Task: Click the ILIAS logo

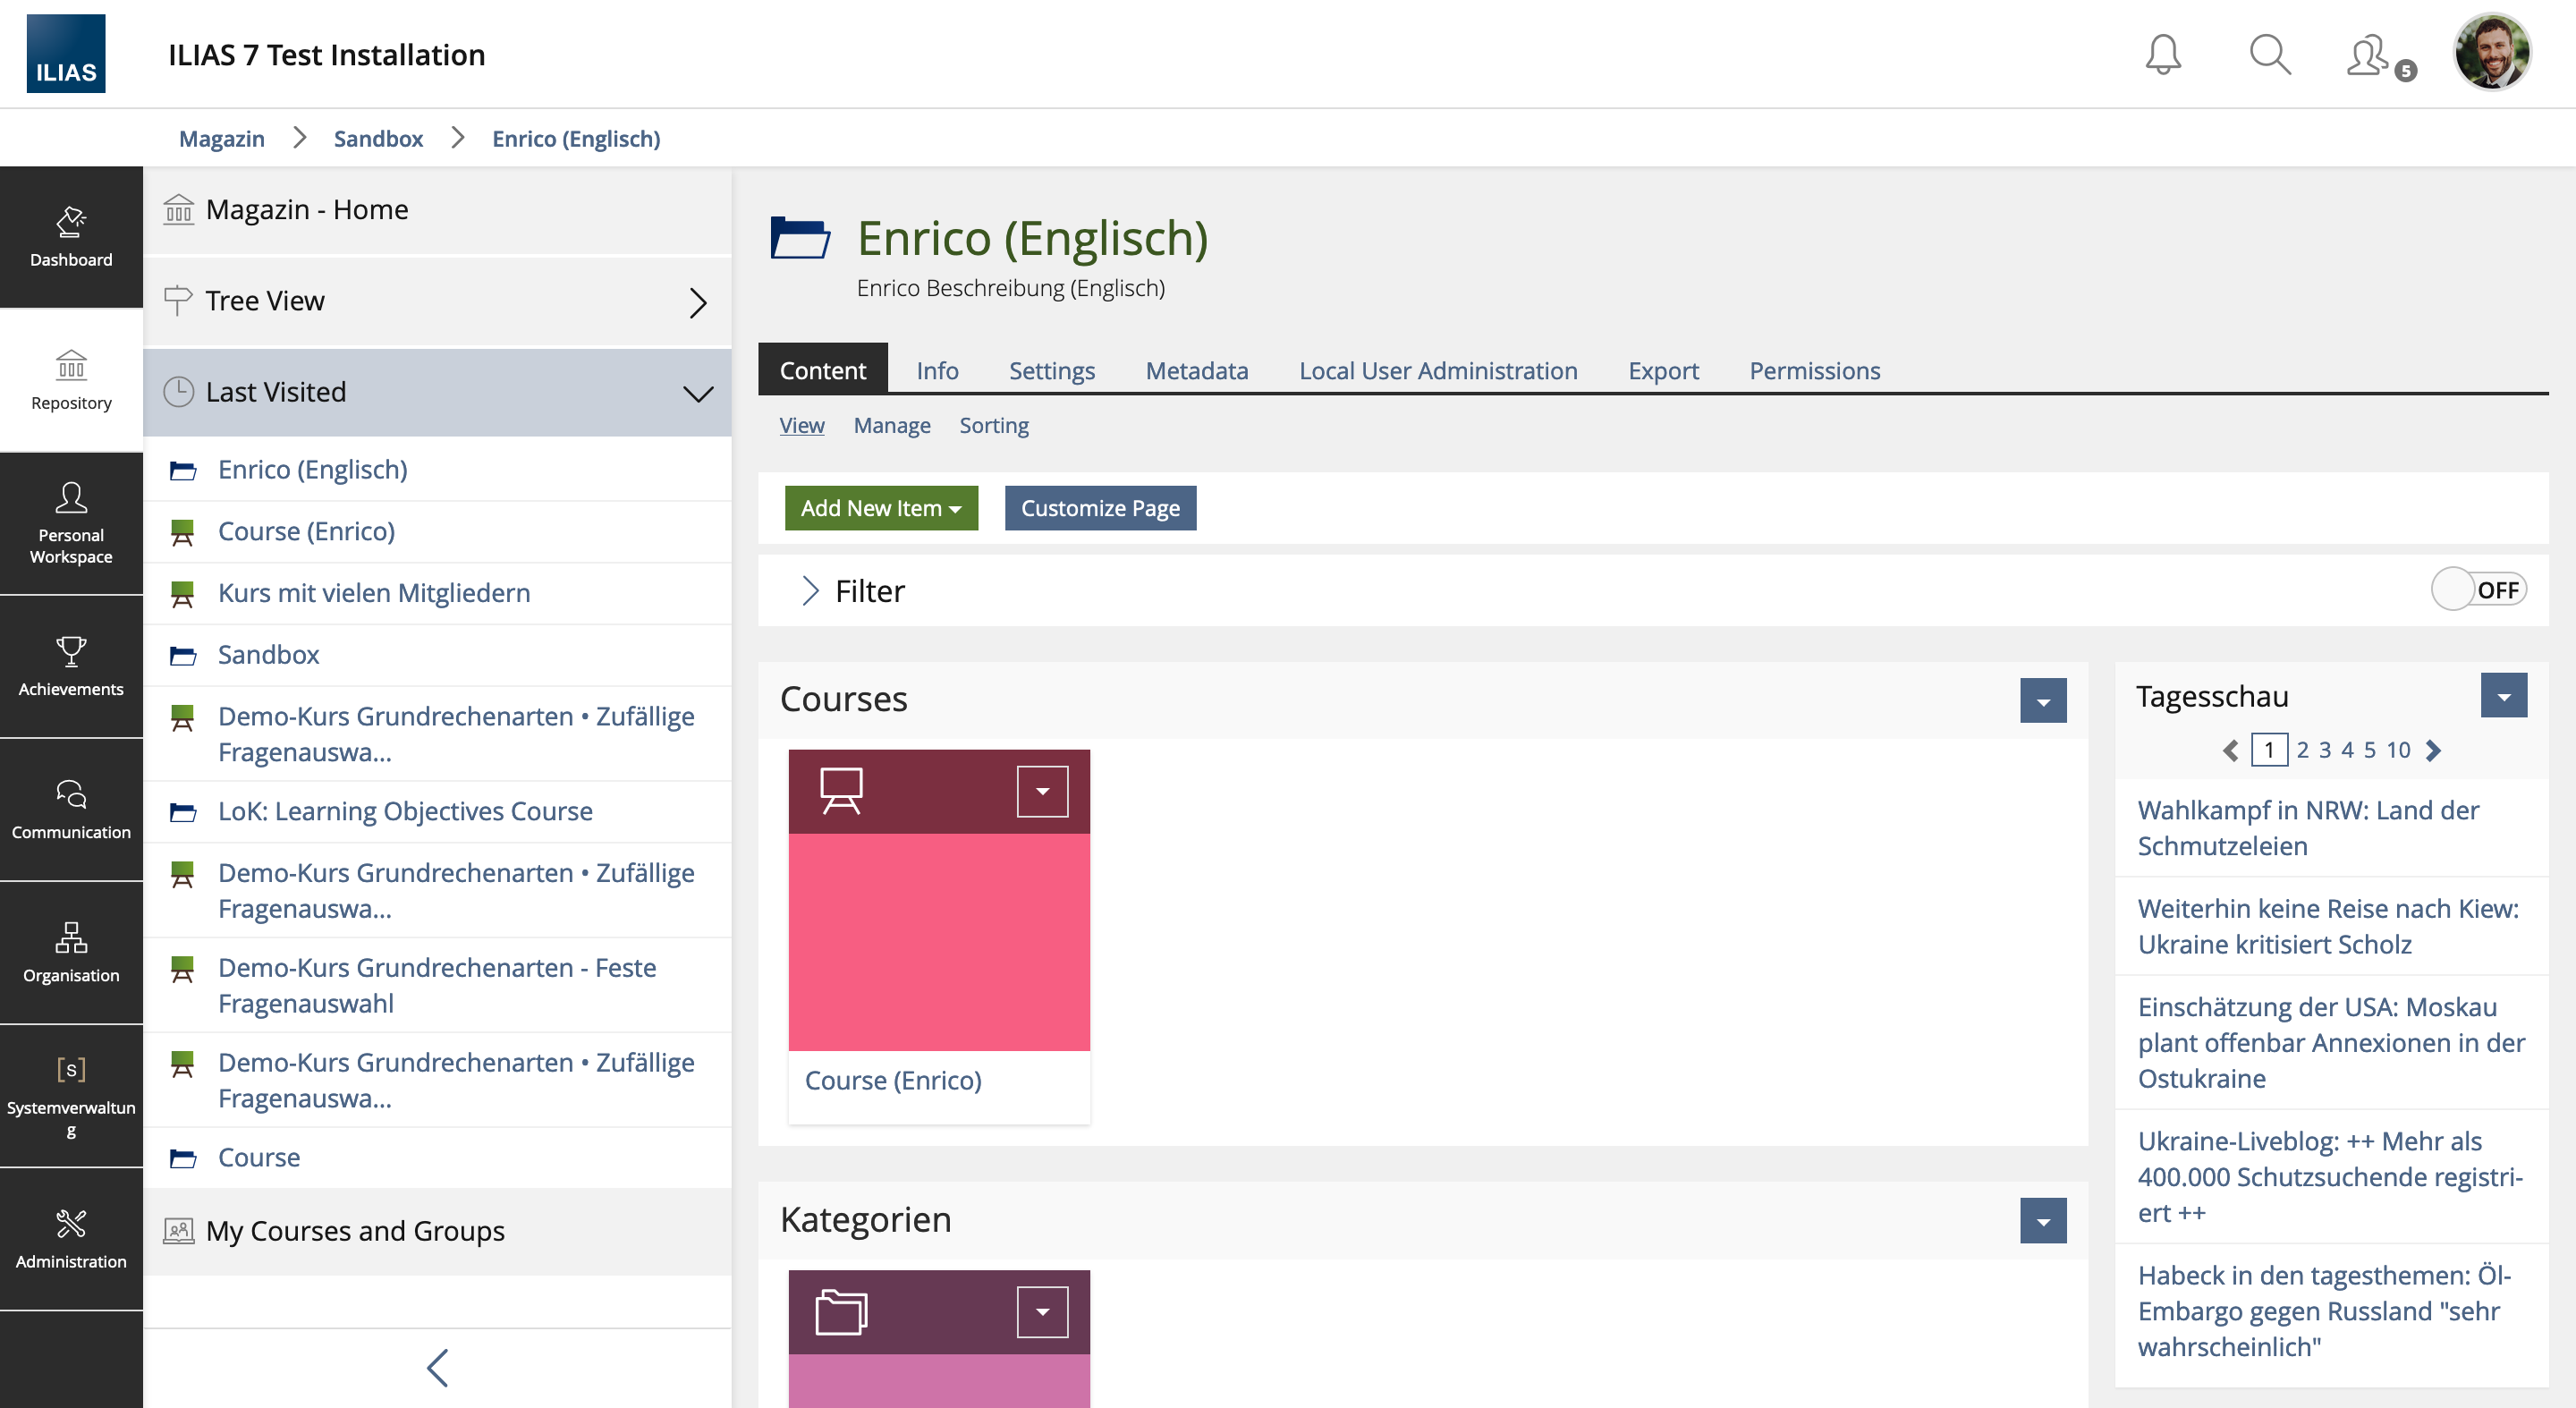Action: [66, 54]
